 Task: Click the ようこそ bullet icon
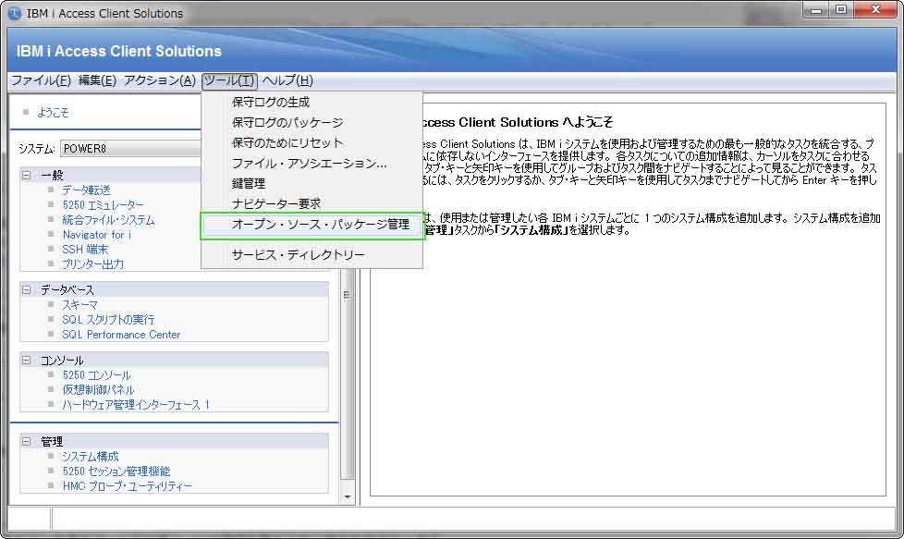pos(25,113)
